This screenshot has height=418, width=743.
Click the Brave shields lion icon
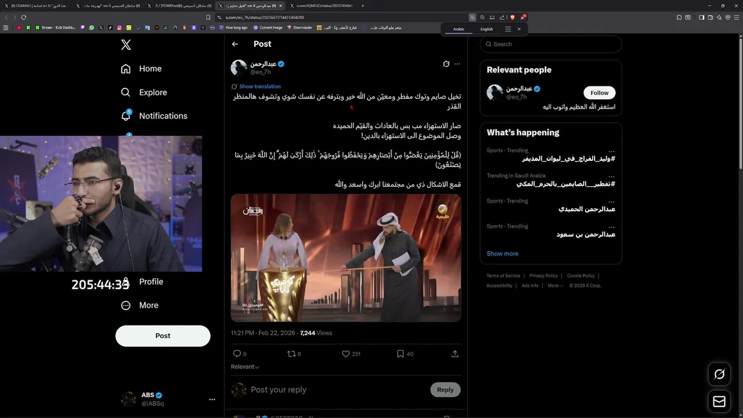click(x=513, y=17)
